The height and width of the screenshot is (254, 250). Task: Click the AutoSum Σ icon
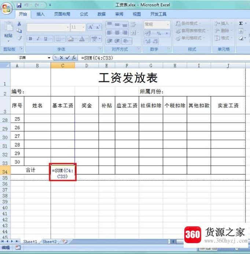(241, 23)
